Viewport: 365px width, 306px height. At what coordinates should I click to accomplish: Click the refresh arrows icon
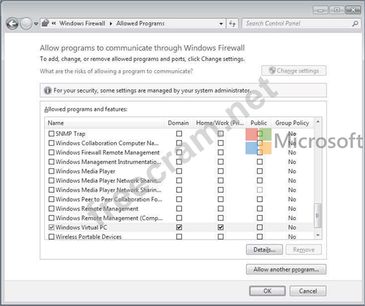[x=232, y=23]
